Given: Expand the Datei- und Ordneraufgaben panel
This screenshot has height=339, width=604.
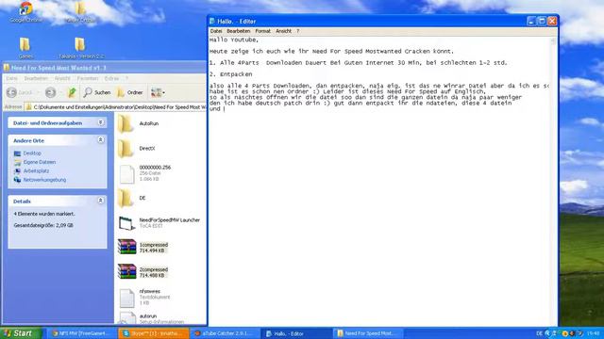Looking at the screenshot, I should point(101,122).
